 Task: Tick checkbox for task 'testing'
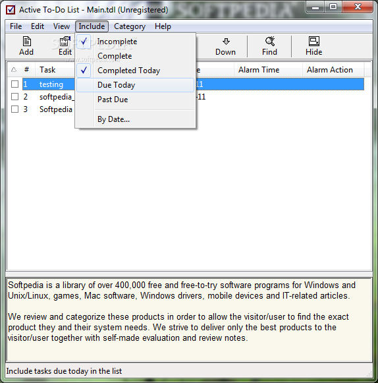(x=15, y=84)
